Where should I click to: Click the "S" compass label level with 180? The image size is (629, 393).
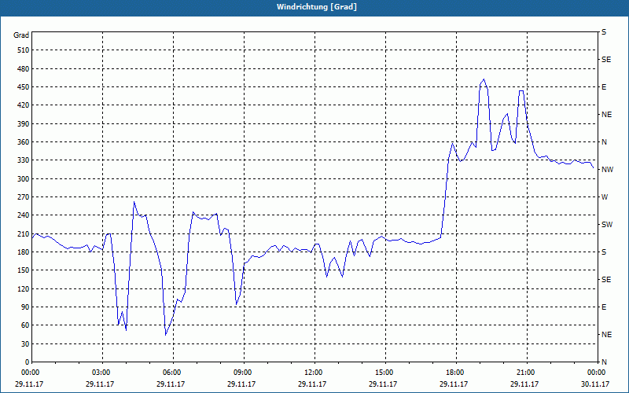(604, 252)
